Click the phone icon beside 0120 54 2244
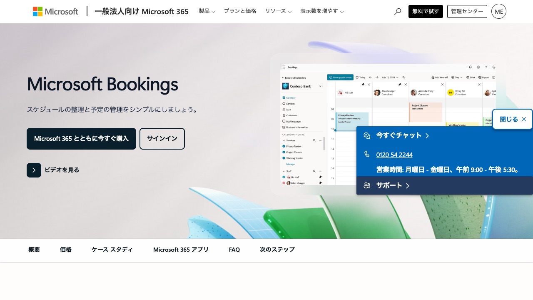 367,154
